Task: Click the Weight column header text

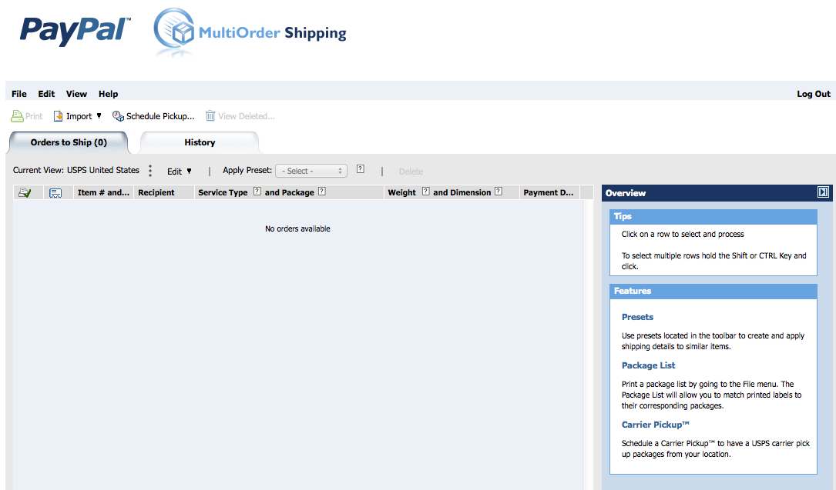Action: coord(402,192)
